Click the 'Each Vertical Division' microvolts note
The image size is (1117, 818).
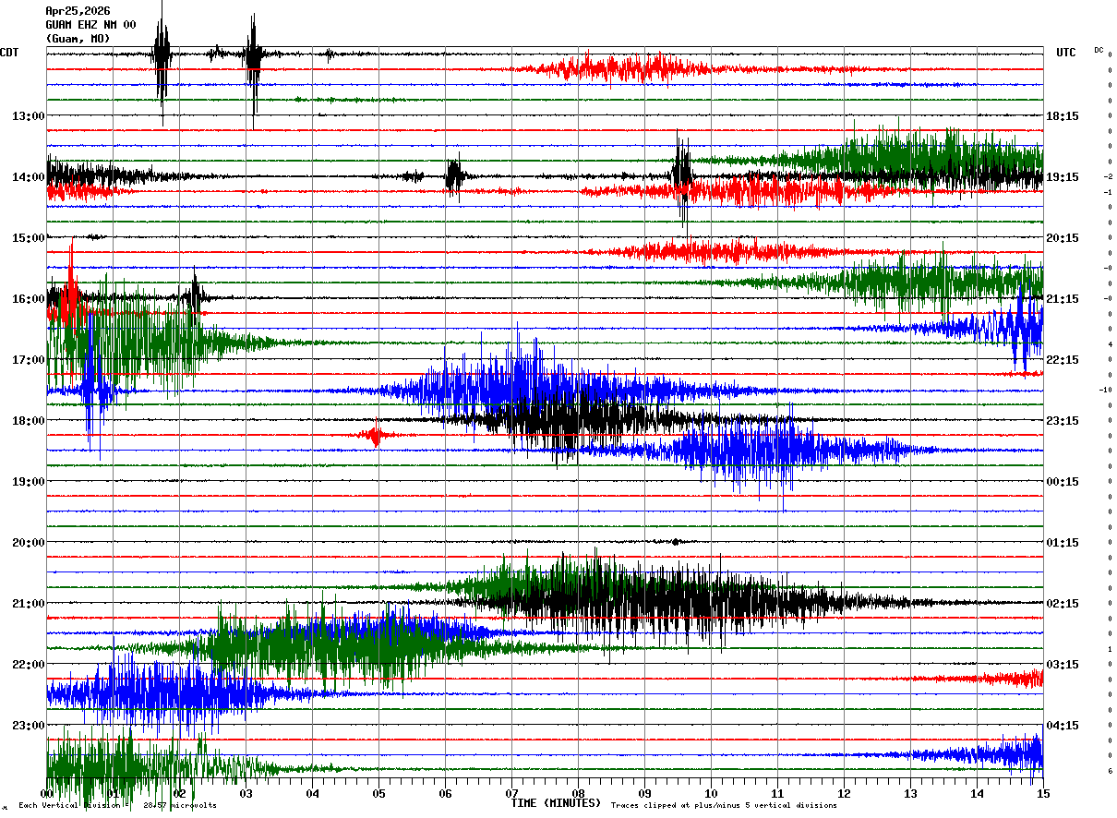(x=117, y=806)
